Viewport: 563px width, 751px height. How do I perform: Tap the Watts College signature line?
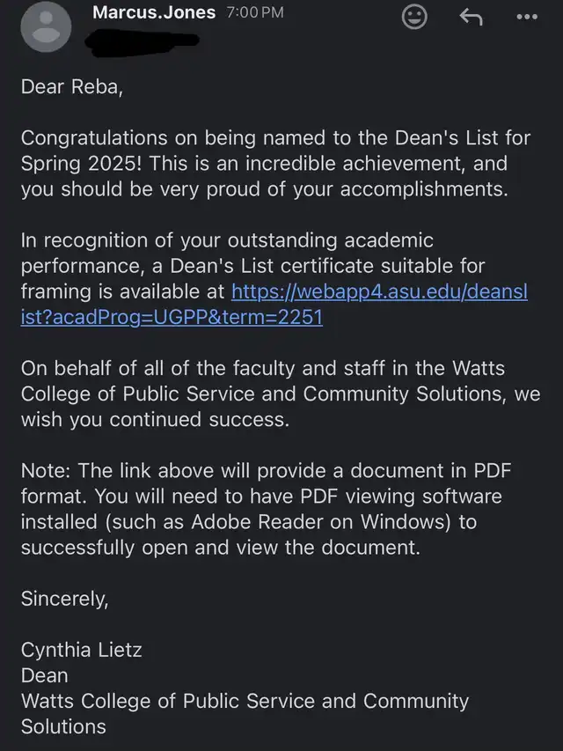pyautogui.click(x=245, y=714)
